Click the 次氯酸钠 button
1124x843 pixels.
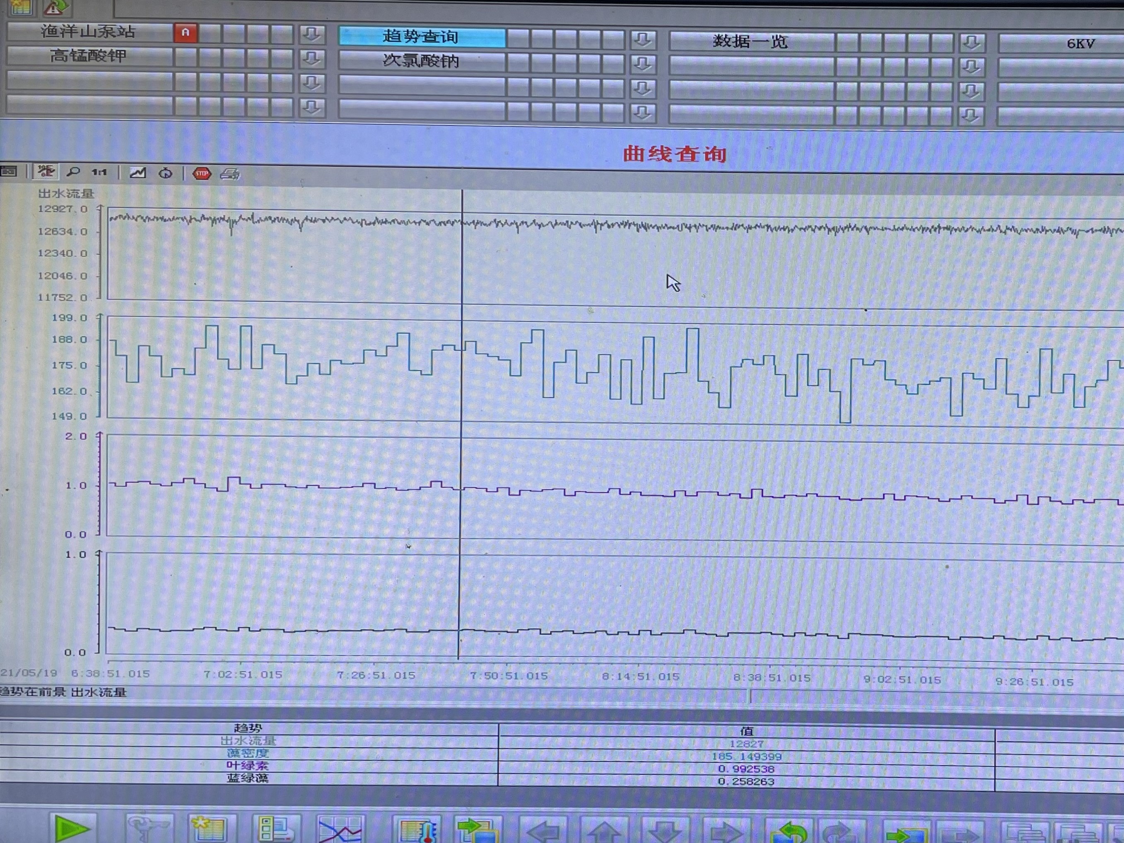tap(422, 61)
